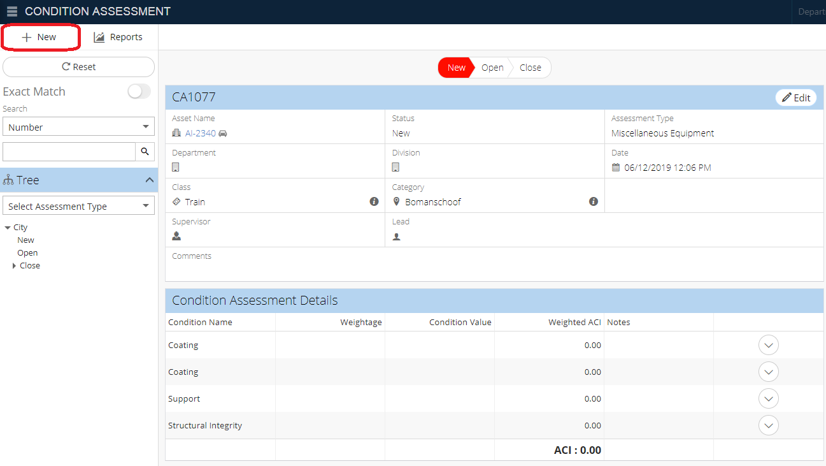Screen dimensions: 826x466
Task: Switch to the Close workflow stage
Action: tap(530, 68)
